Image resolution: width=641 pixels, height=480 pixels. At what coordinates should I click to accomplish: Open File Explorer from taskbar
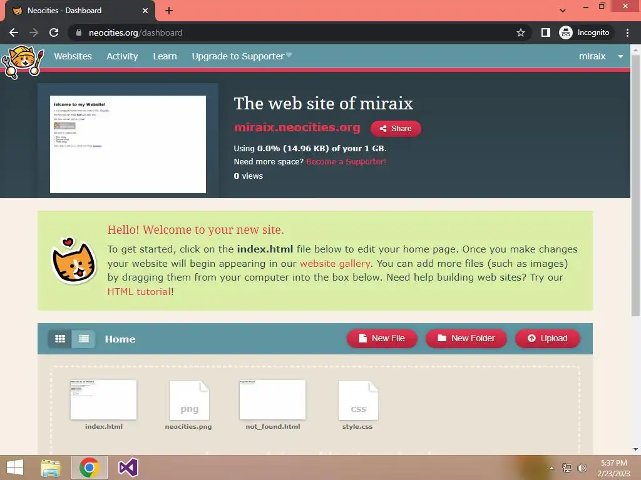51,467
